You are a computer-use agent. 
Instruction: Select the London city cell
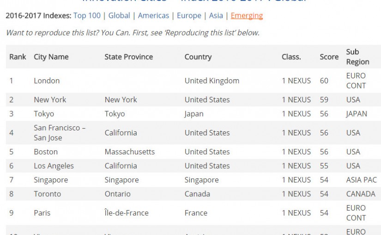tap(47, 81)
